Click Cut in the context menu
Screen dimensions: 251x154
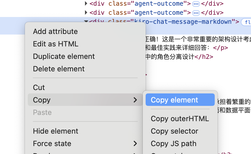point(39,87)
